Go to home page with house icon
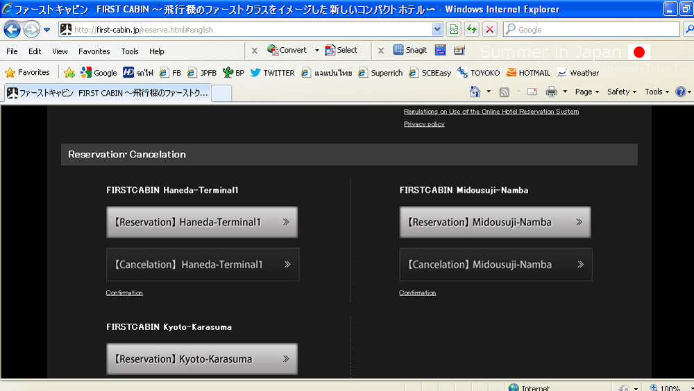This screenshot has height=391, width=694. 475,92
